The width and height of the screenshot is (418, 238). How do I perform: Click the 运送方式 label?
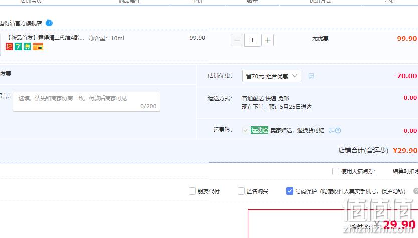tap(220, 98)
